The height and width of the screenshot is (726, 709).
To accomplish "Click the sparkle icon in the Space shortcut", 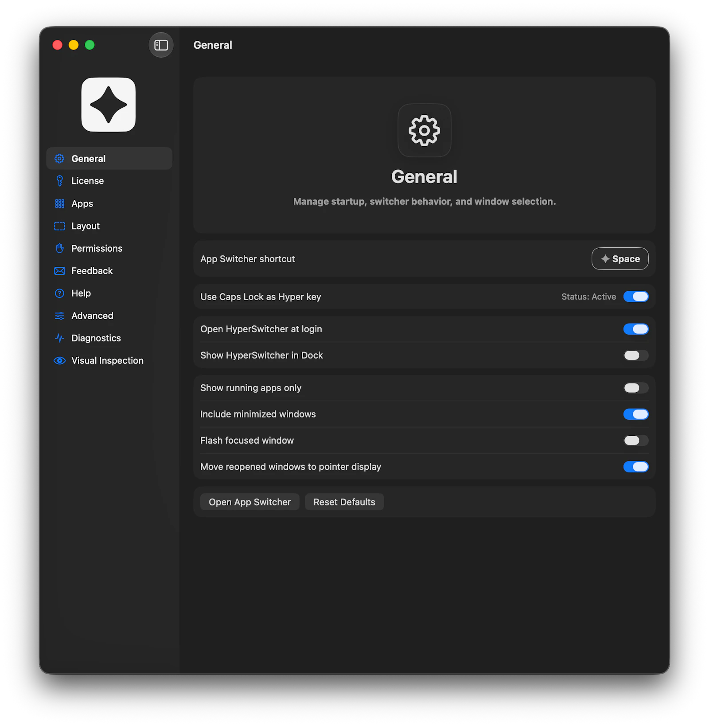I will tap(605, 259).
